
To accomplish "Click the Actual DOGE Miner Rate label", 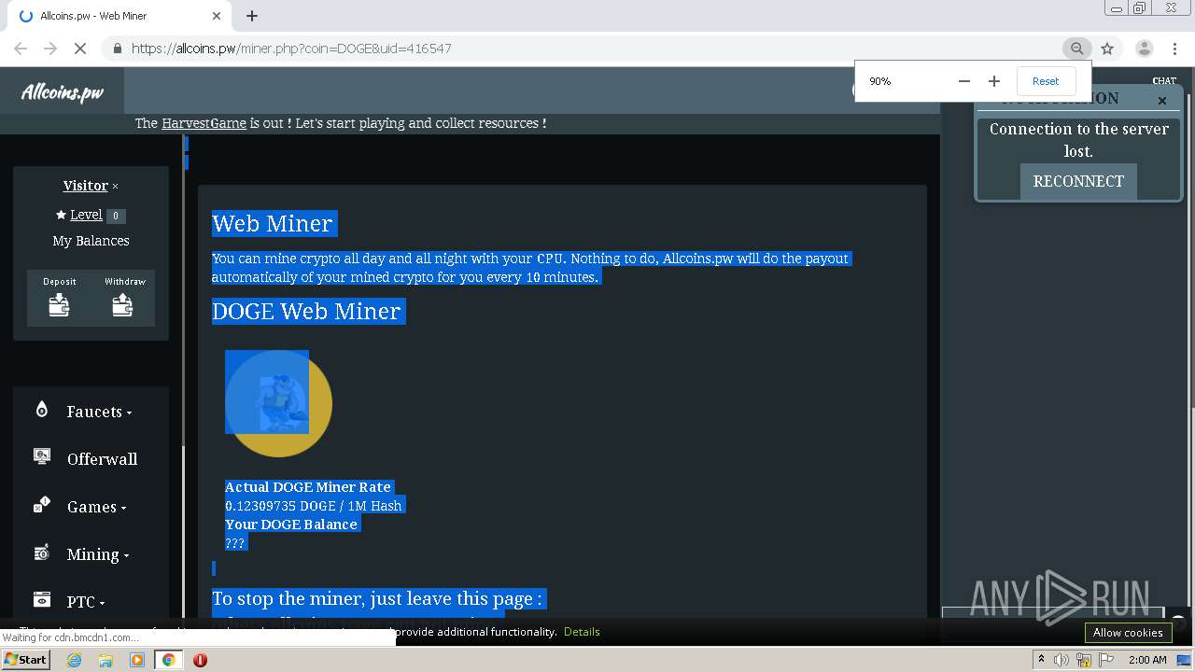I will [x=308, y=487].
